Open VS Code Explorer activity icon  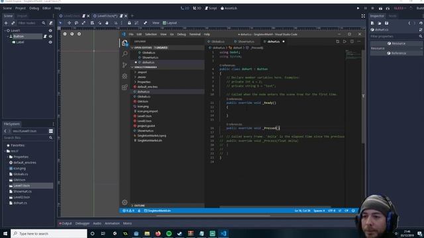click(x=125, y=43)
